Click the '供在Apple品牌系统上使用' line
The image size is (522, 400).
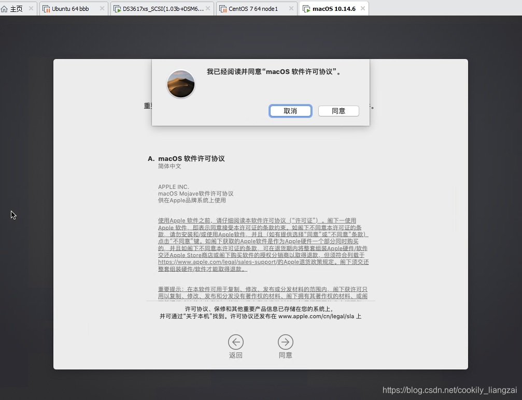tap(192, 200)
